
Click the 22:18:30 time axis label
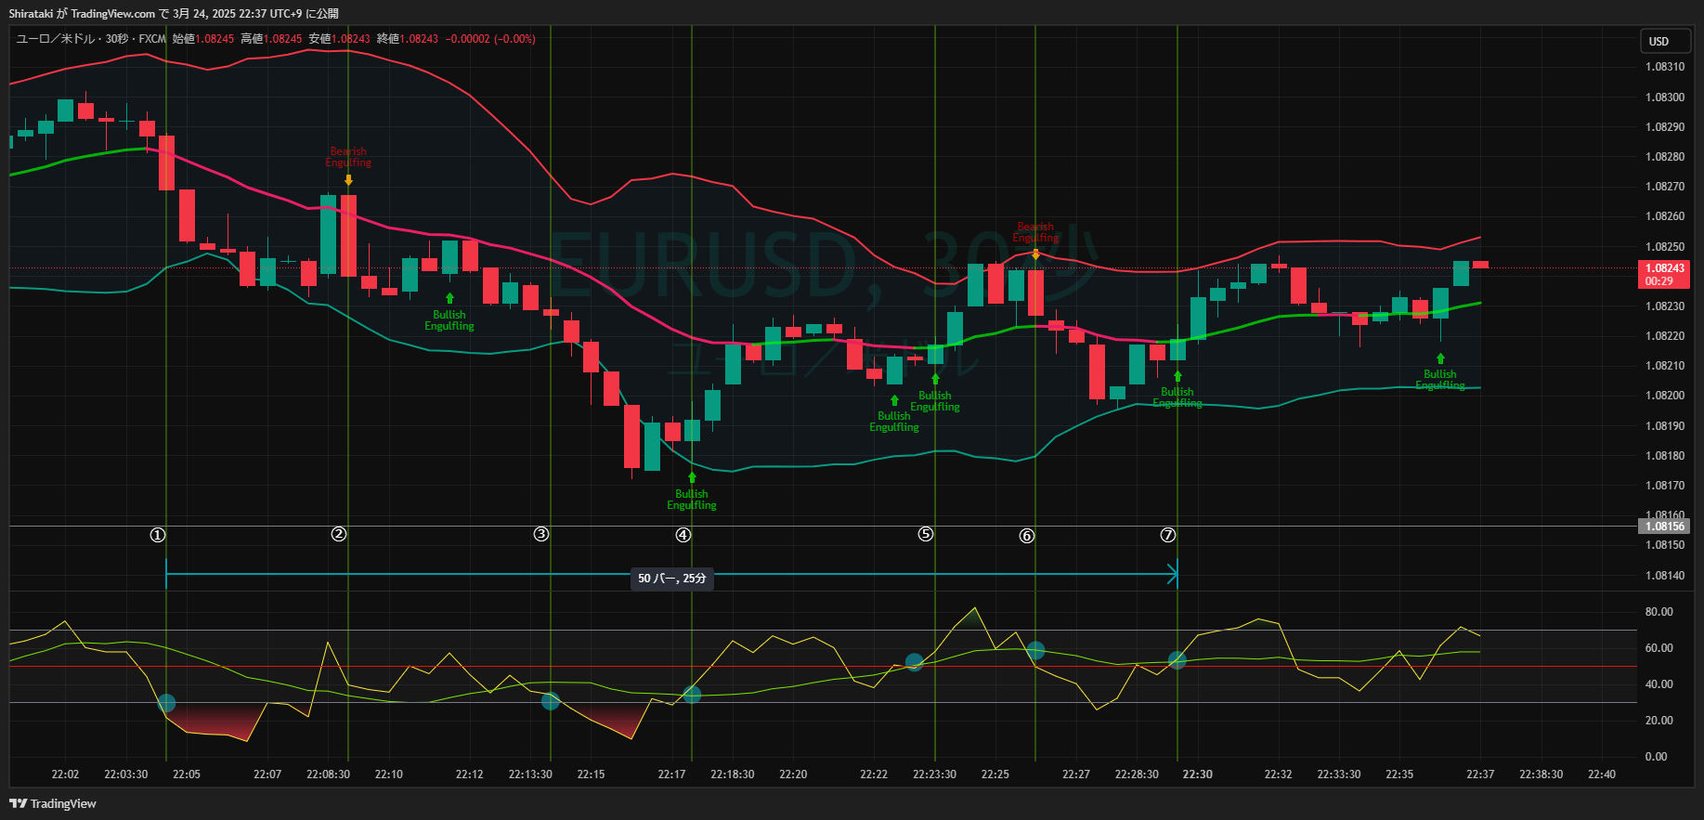point(733,774)
